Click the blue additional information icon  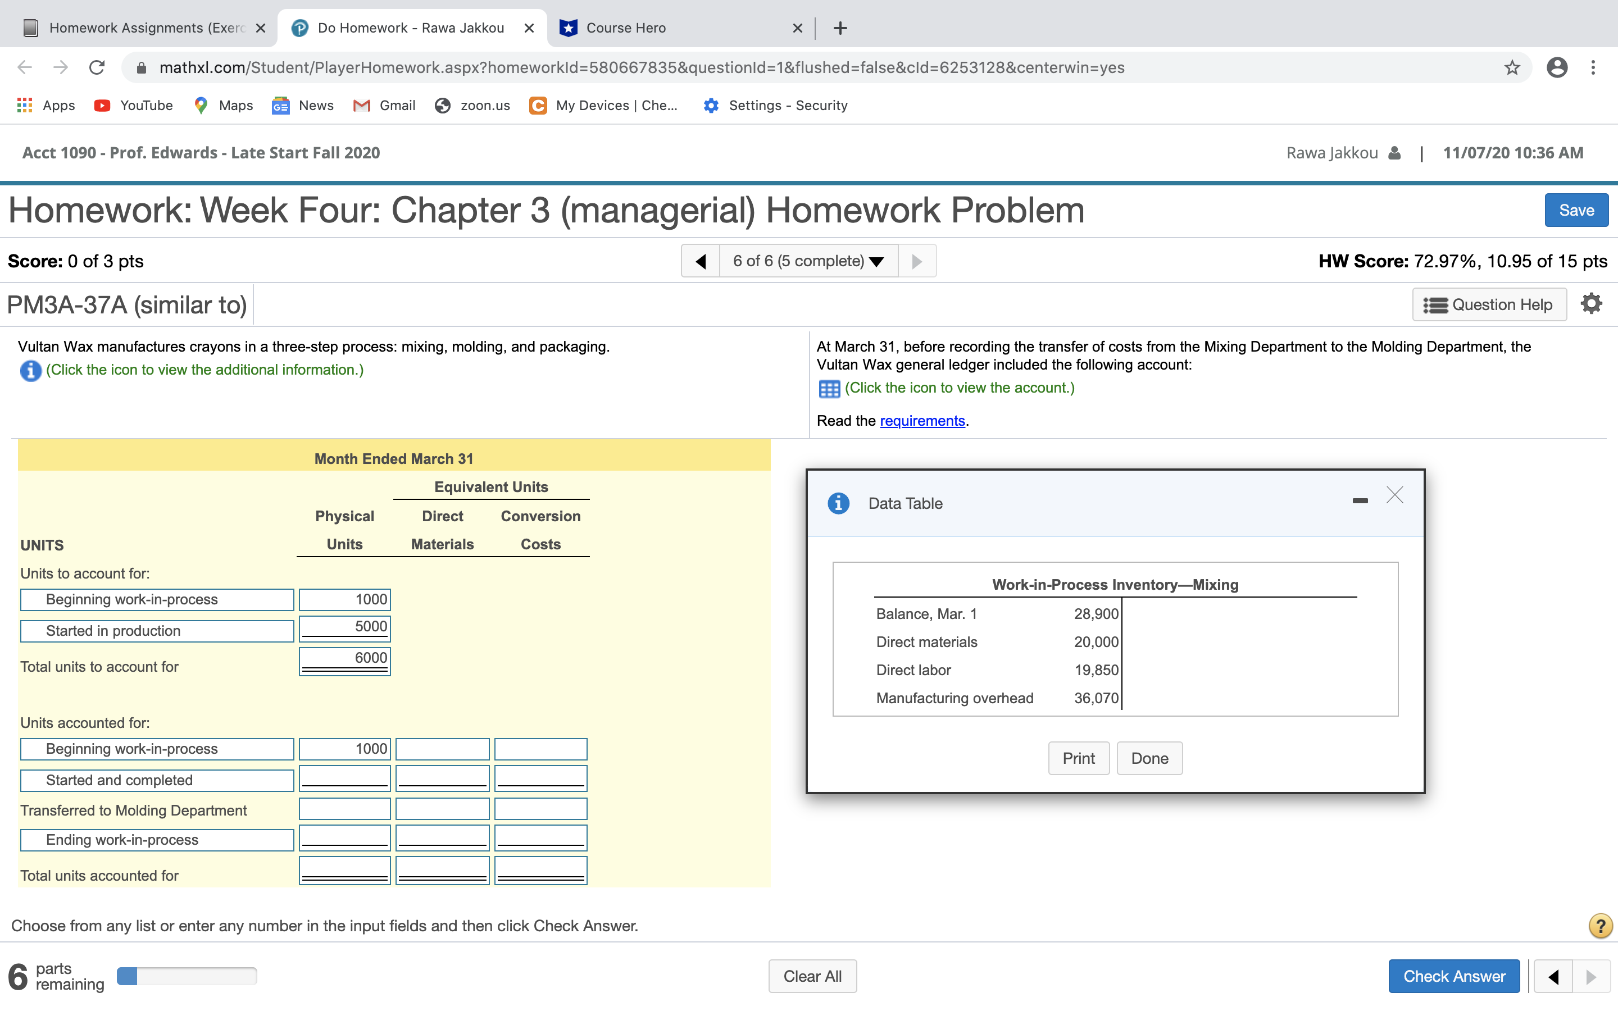(30, 371)
